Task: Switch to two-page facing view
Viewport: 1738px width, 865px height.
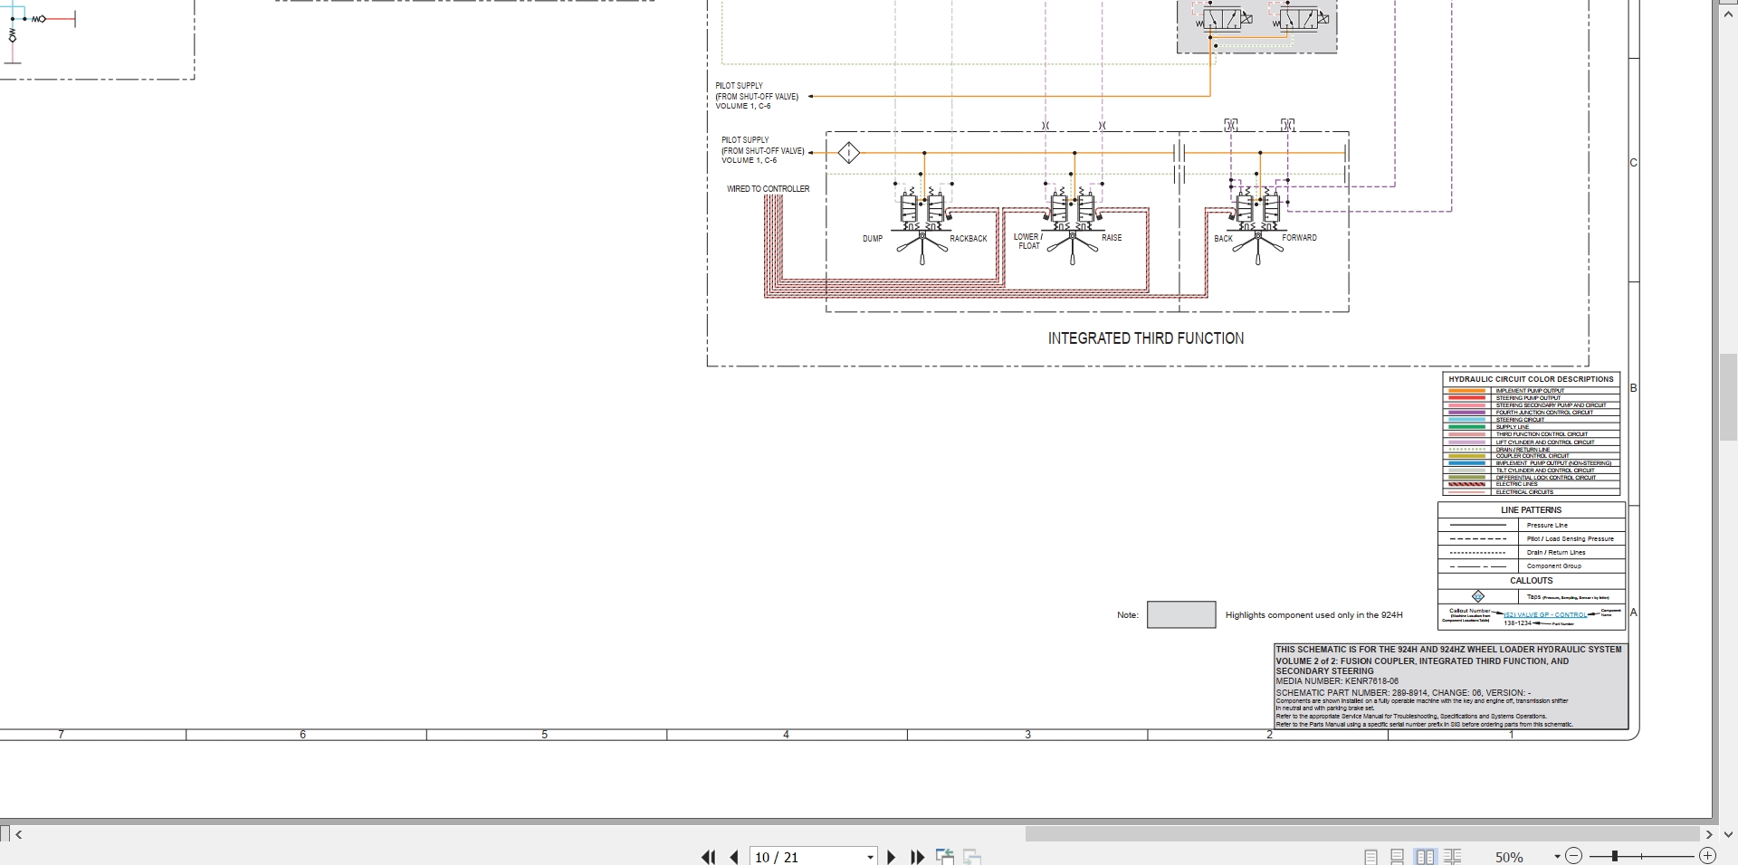Action: [x=1425, y=857]
